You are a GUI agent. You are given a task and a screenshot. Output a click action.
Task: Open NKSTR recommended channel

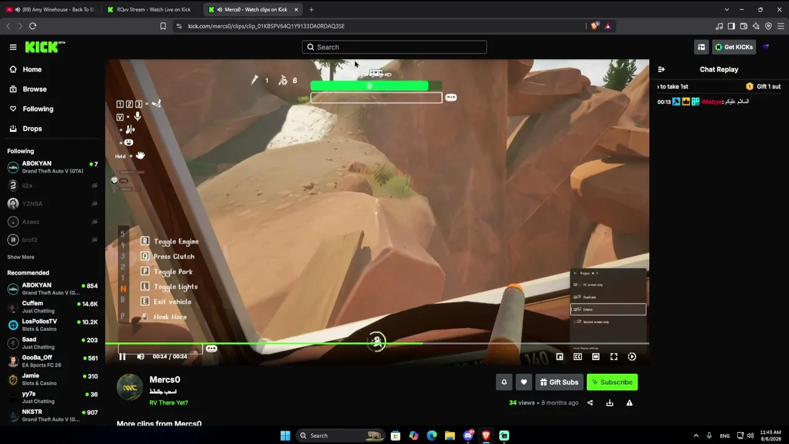(x=52, y=416)
